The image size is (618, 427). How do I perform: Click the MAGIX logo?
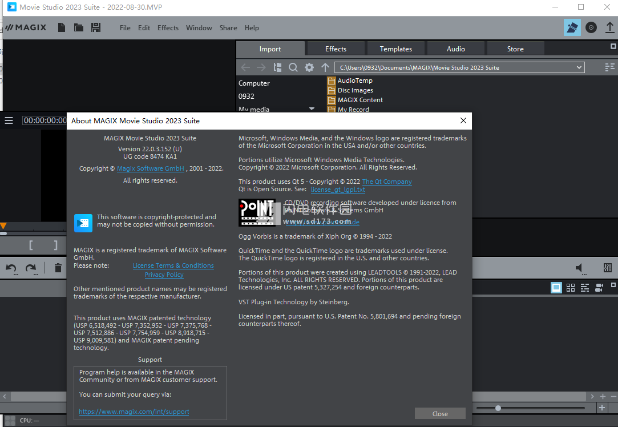point(26,27)
